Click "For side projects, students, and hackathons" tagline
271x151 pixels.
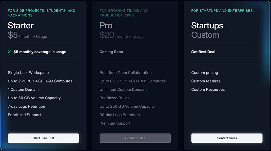coord(42,13)
